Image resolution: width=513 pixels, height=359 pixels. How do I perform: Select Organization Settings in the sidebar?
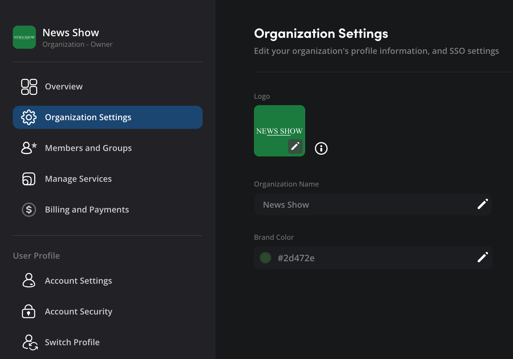(108, 117)
